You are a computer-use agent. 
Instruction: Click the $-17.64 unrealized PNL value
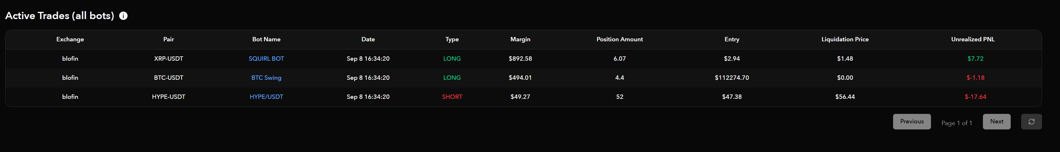[x=975, y=97]
